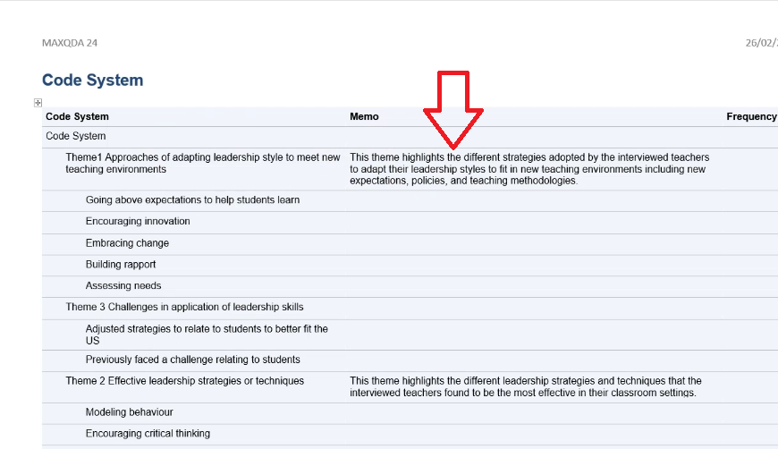
Task: Select the "Embracing change" code
Action: (127, 243)
